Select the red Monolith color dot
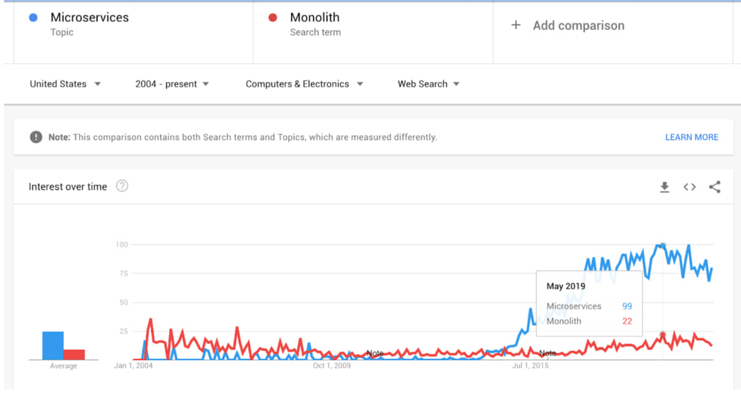This screenshot has width=741, height=394. [x=272, y=18]
